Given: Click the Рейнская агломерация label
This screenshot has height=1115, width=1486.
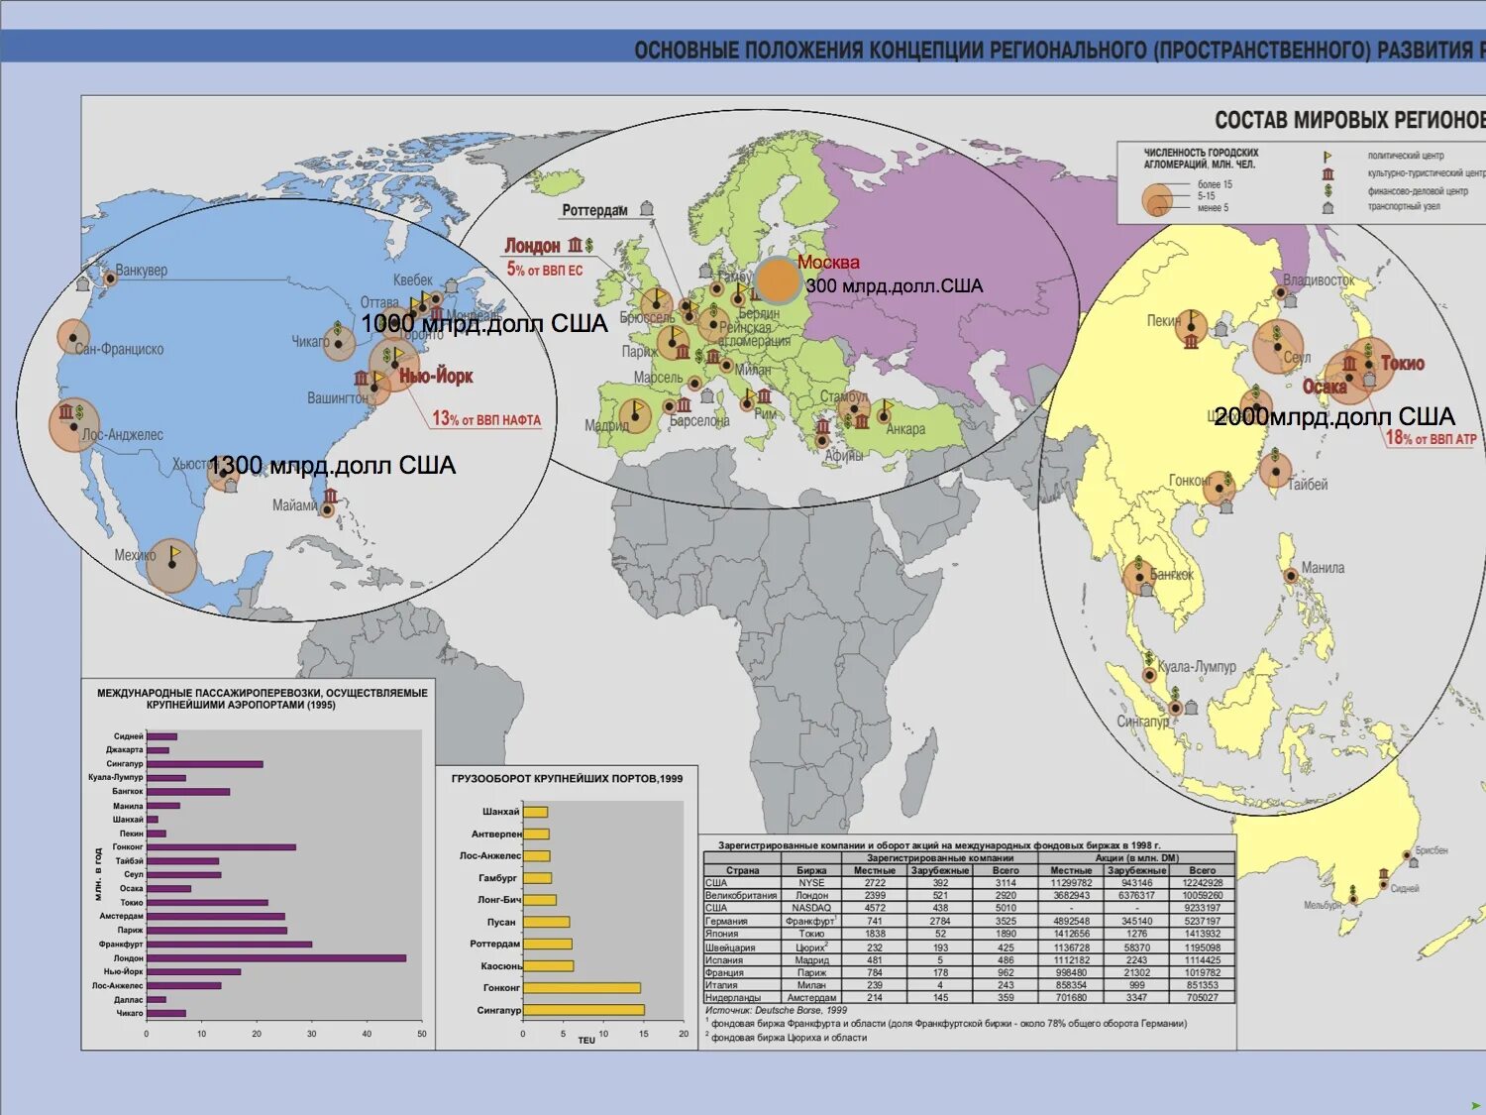Looking at the screenshot, I should tap(755, 334).
